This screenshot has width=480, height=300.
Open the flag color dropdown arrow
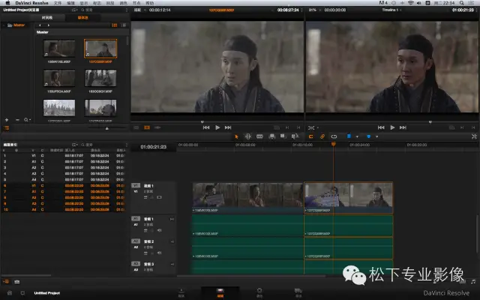[357, 136]
